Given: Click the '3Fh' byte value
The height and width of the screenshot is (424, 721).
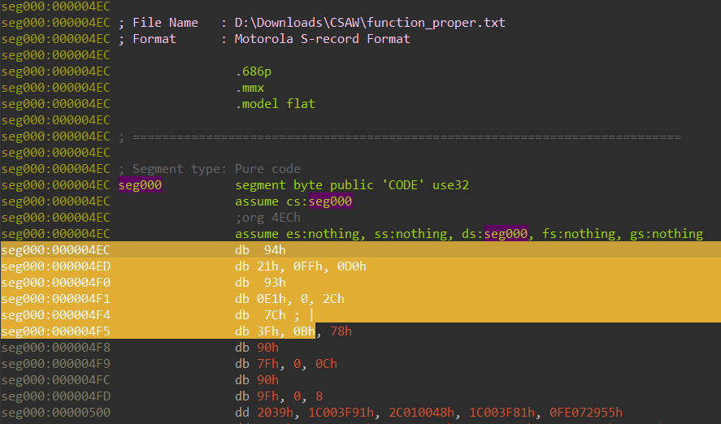Looking at the screenshot, I should [x=267, y=331].
